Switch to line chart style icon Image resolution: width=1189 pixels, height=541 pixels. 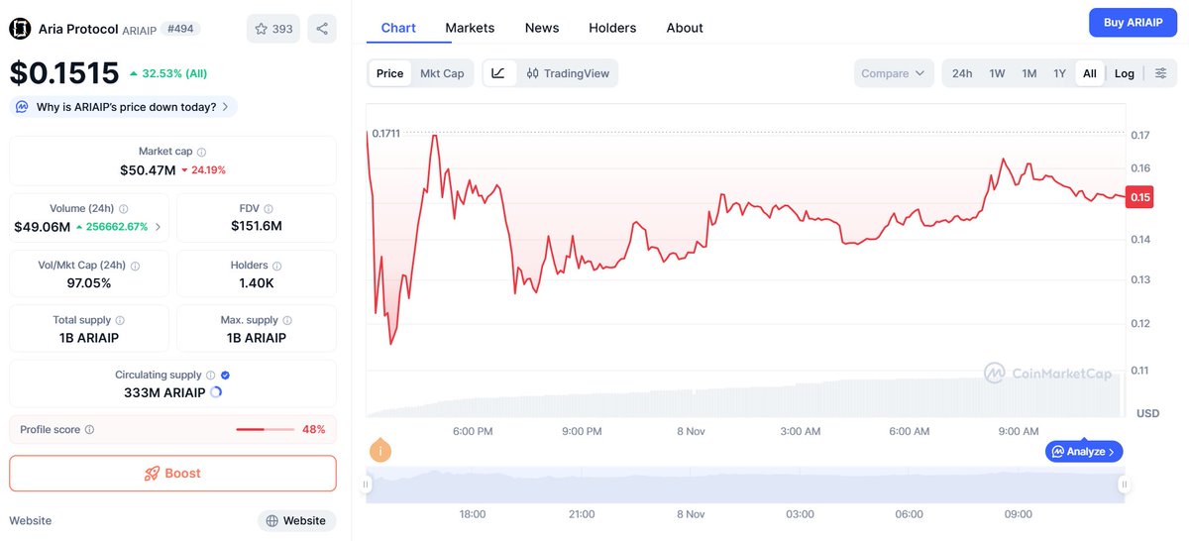(x=498, y=73)
